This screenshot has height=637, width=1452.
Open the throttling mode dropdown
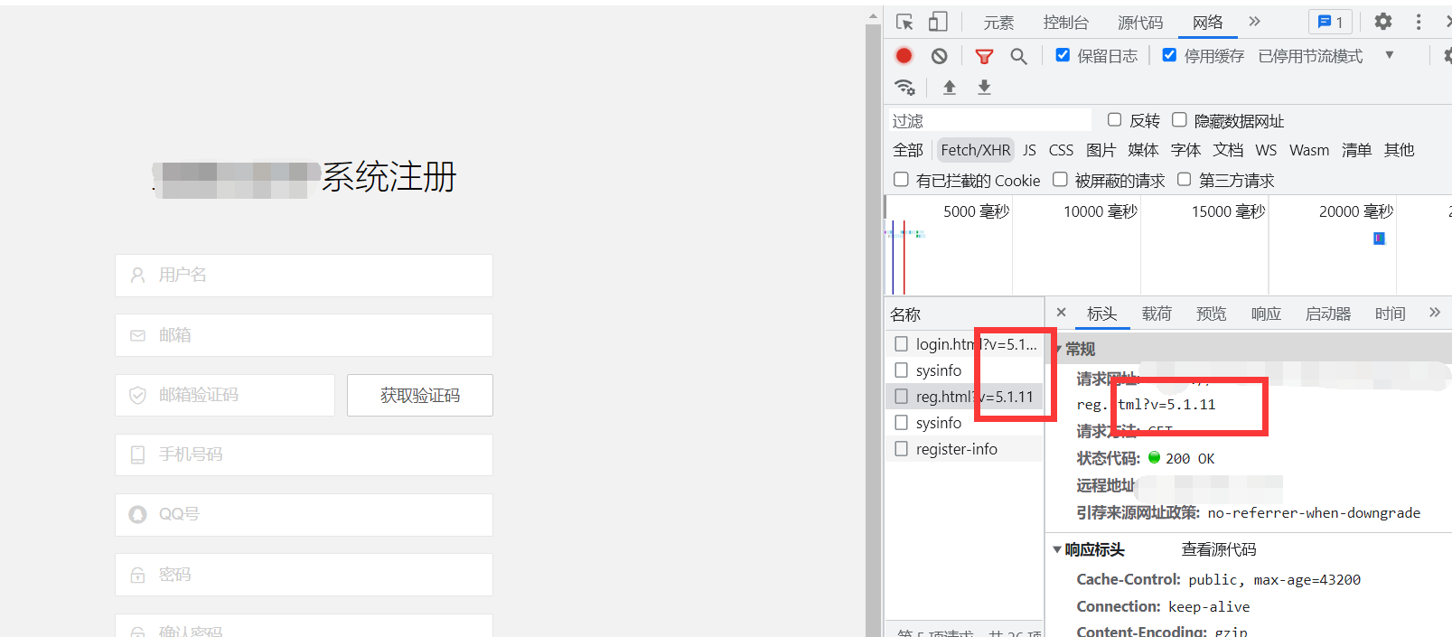click(x=1389, y=55)
